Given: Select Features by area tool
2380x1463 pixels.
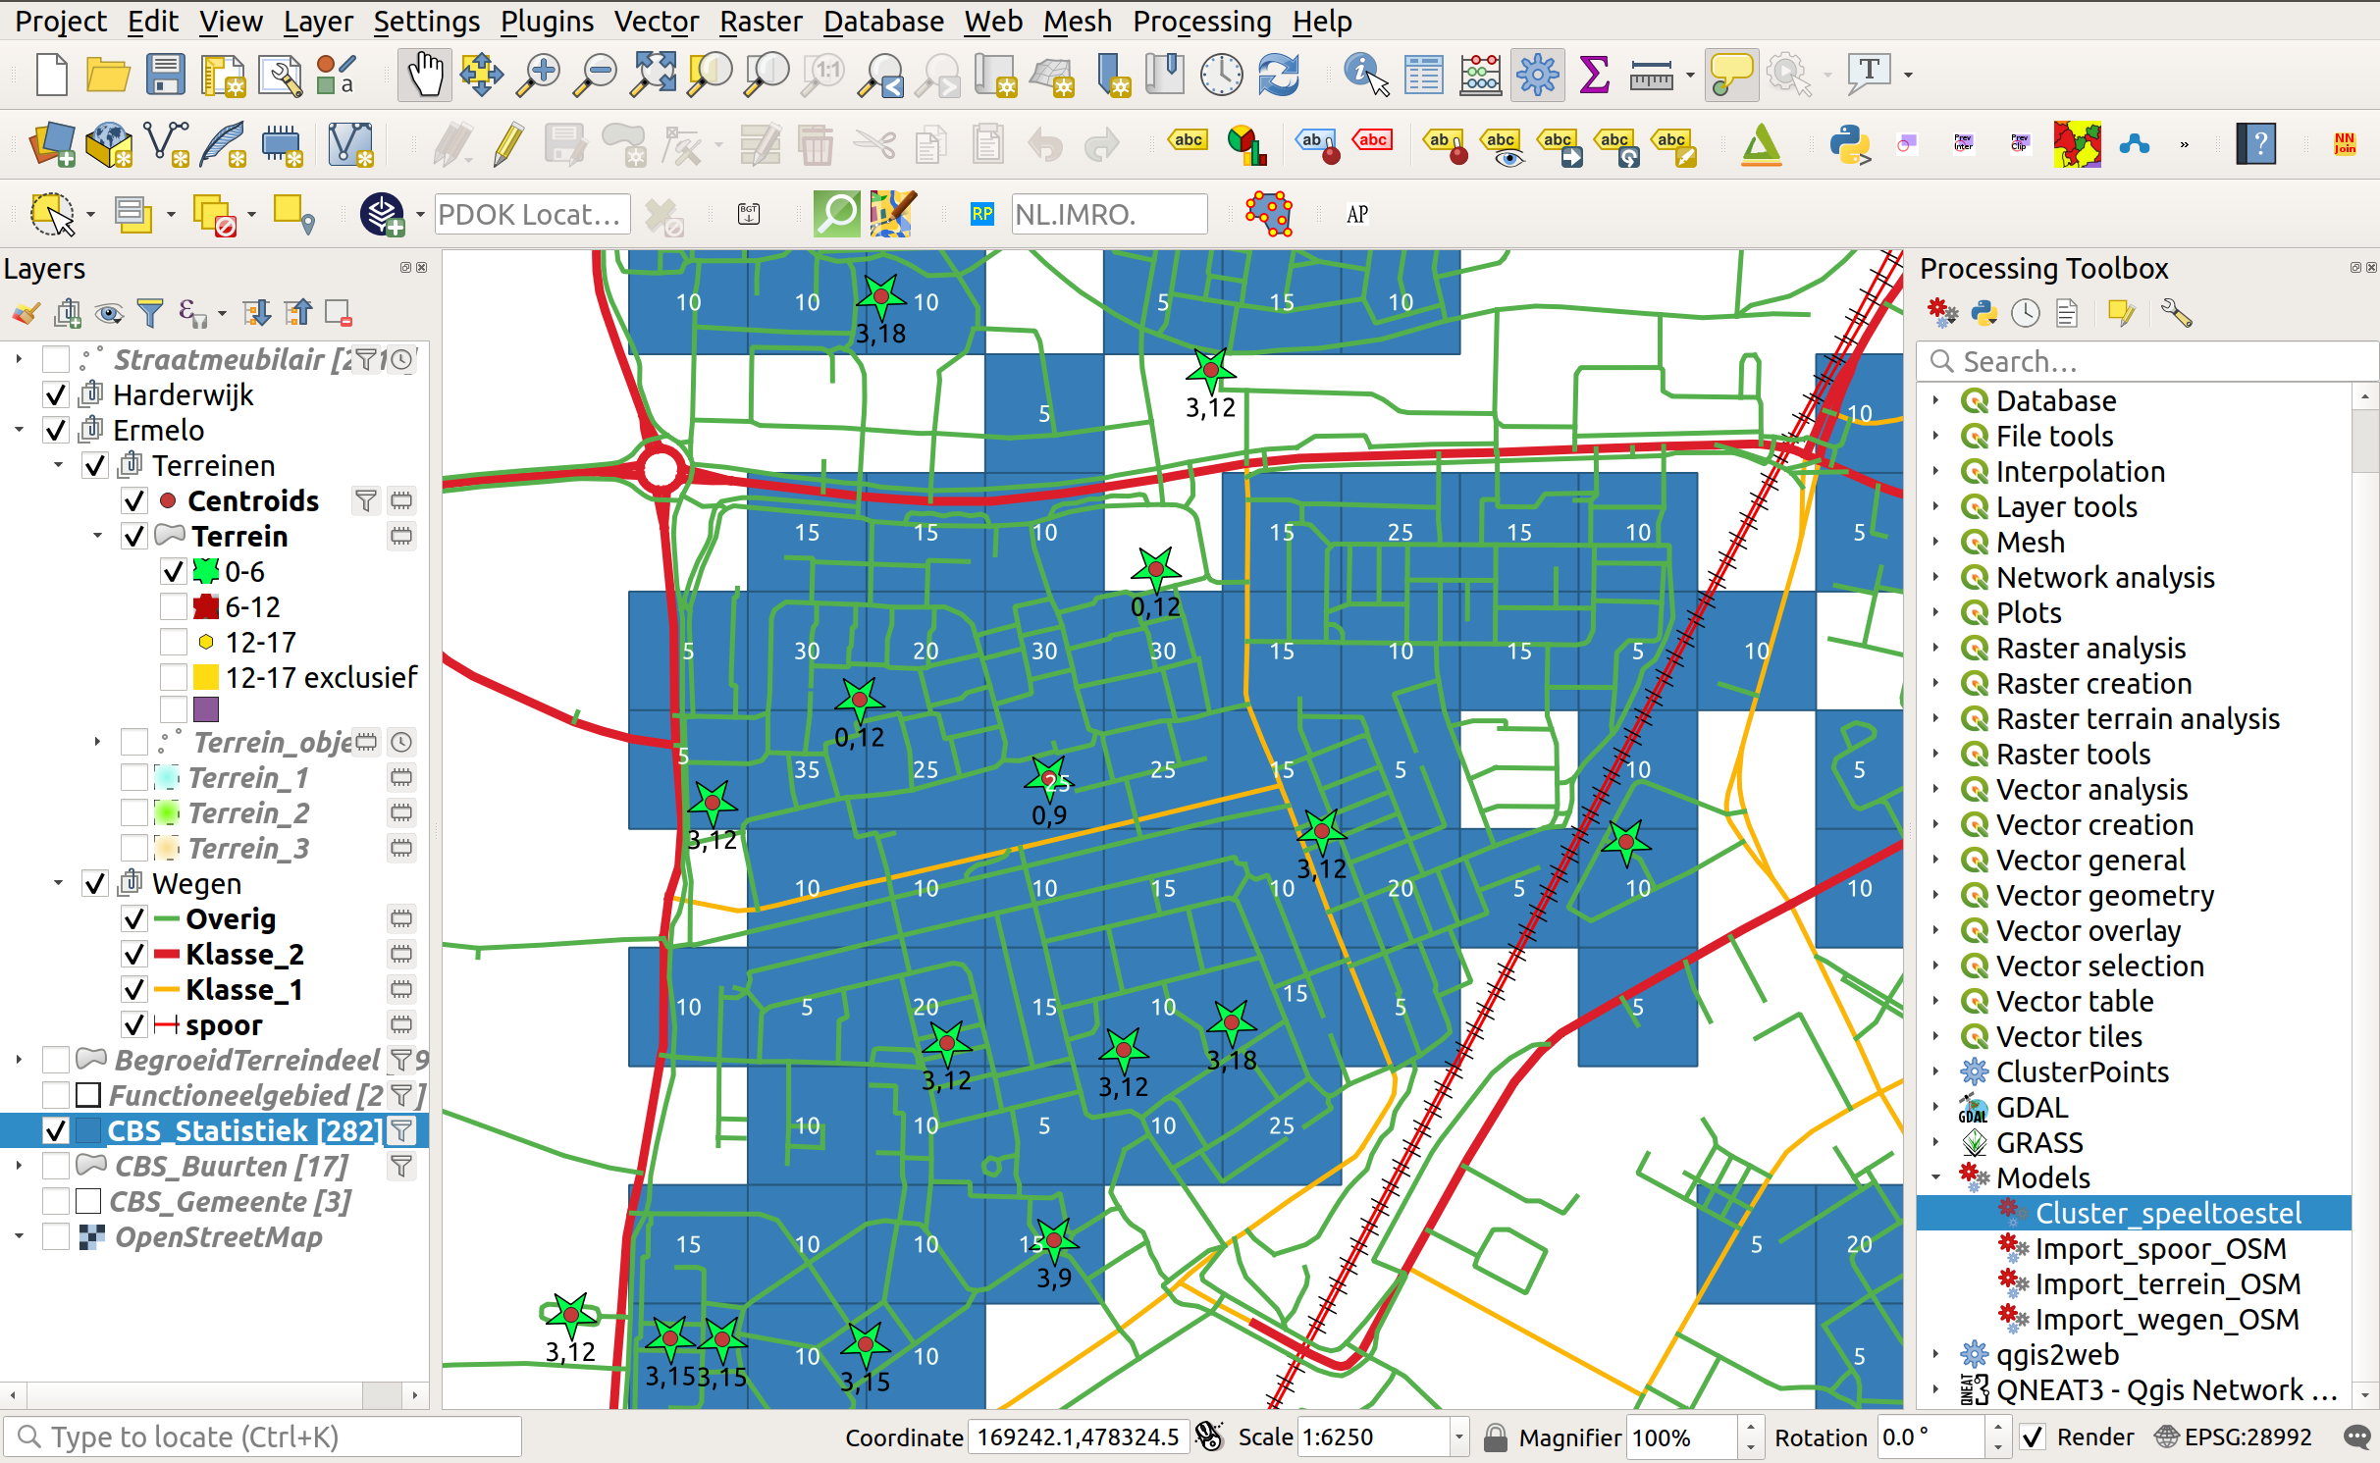Looking at the screenshot, I should pos(53,214).
